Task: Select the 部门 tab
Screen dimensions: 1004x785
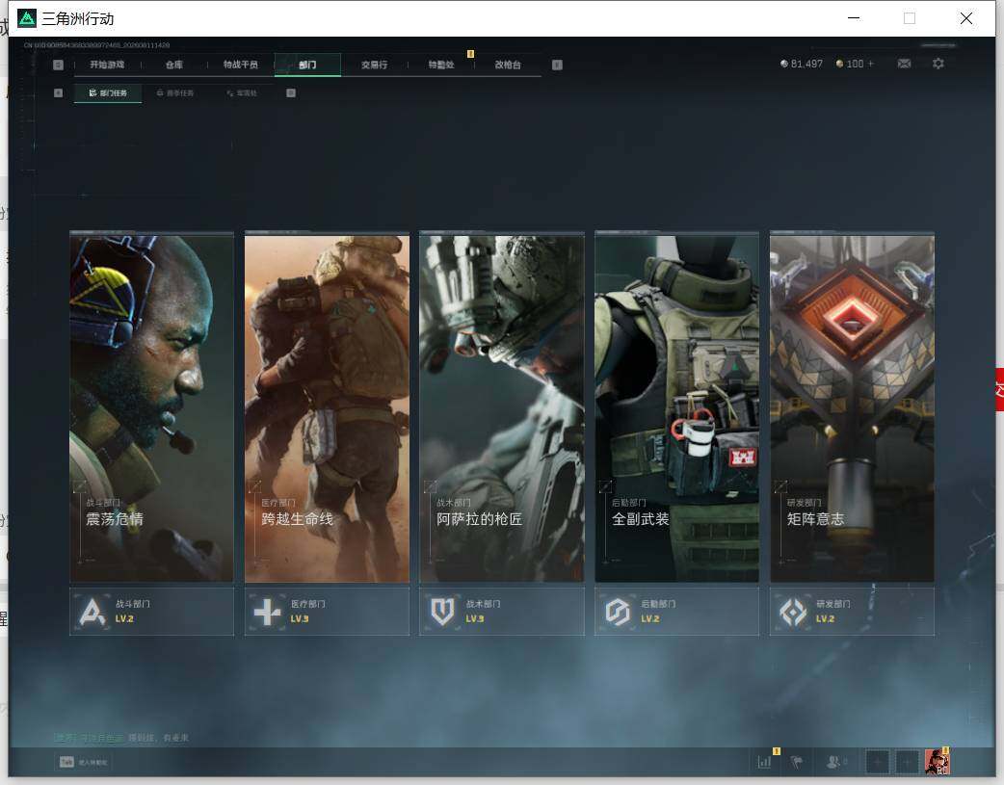Action: (307, 65)
